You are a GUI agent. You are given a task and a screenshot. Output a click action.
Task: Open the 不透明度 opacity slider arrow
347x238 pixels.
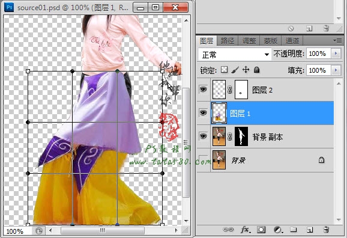coord(336,53)
